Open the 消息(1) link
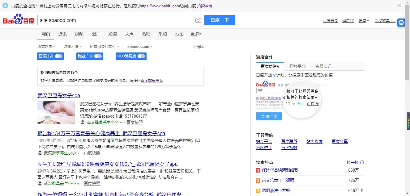Screen dimensions: 410x196 (x=348, y=21)
